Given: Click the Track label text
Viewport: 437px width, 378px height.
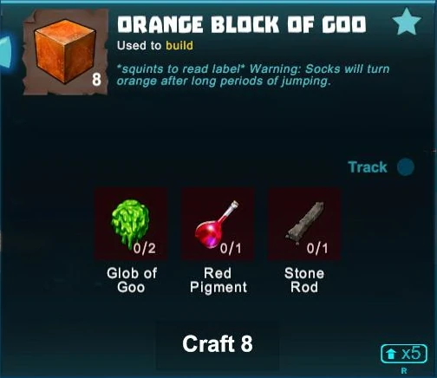Looking at the screenshot, I should [368, 167].
